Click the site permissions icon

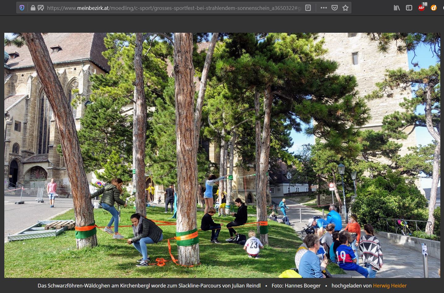tap(40, 8)
